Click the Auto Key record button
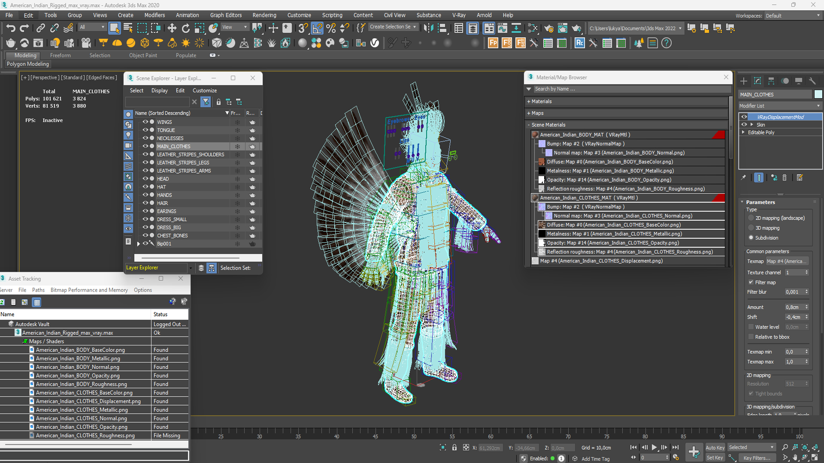This screenshot has width=824, height=463. 715,447
